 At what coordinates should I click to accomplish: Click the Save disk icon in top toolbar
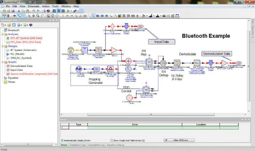click(13, 11)
